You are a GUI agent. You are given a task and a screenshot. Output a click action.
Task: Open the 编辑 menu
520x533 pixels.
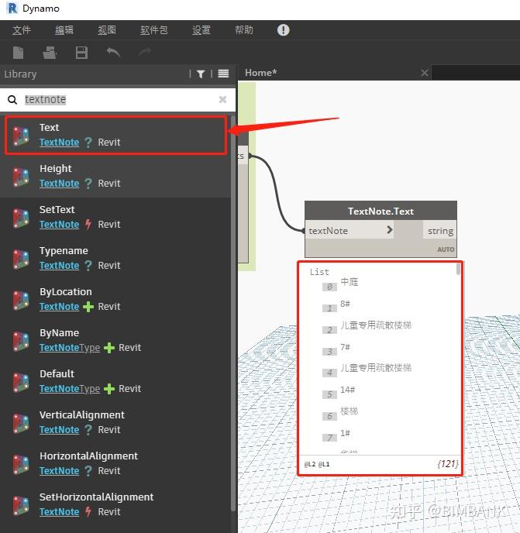coord(64,30)
